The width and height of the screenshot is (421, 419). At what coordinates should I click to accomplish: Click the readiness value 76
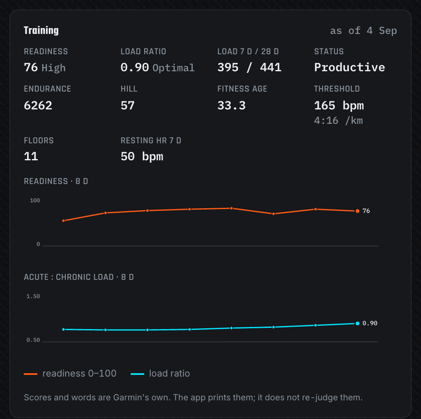[x=31, y=67]
